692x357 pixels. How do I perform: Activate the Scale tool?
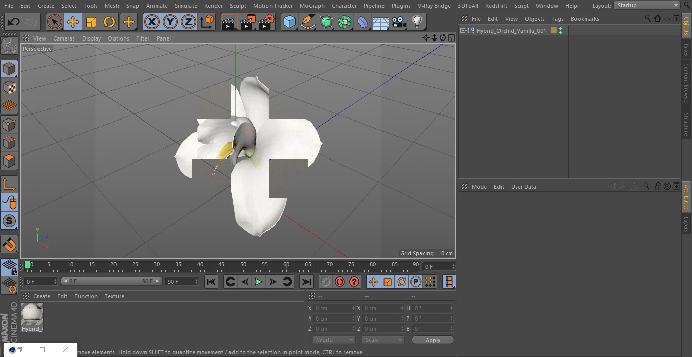[x=91, y=22]
